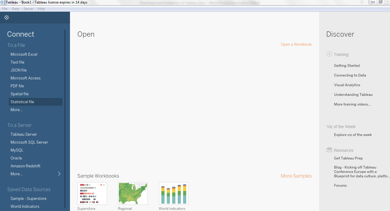Open Superstore sample workbook thumbnail
Viewport: 390px width, 211px height.
92,193
